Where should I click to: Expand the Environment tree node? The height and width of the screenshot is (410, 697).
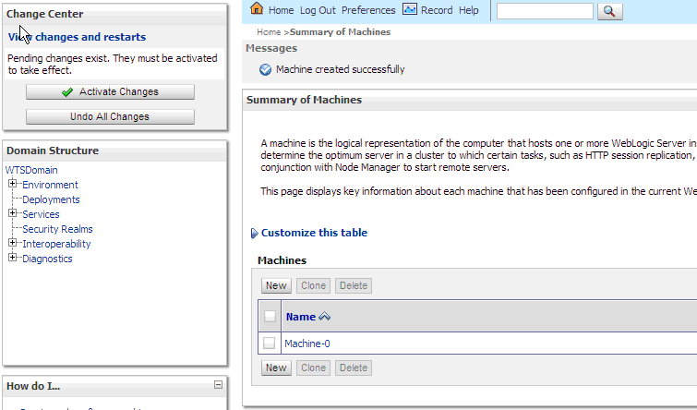click(12, 183)
